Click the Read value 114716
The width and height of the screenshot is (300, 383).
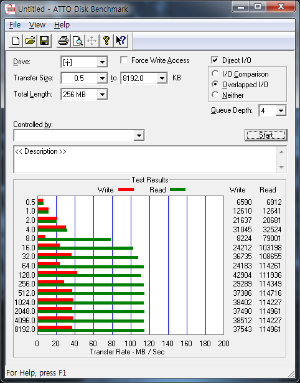tap(270, 293)
